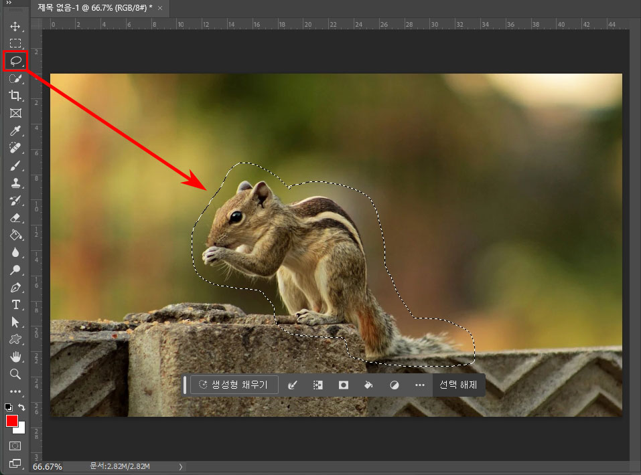Select the Zoom tool
This screenshot has width=641, height=475.
point(15,374)
